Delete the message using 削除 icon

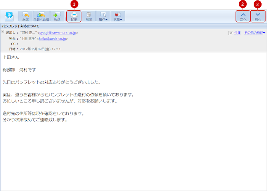(x=88, y=16)
